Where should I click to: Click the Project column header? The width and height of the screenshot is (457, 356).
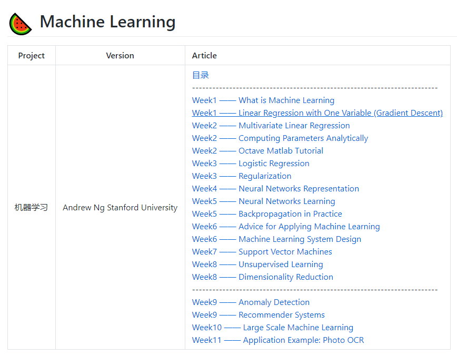pos(32,56)
